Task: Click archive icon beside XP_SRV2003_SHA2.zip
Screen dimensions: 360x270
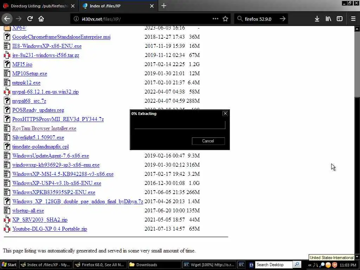Action: pyautogui.click(x=7, y=219)
